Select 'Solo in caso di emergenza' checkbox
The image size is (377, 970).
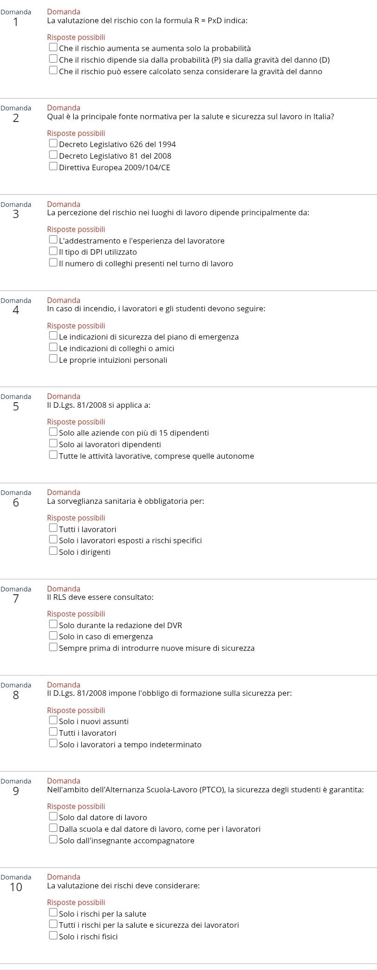click(53, 636)
